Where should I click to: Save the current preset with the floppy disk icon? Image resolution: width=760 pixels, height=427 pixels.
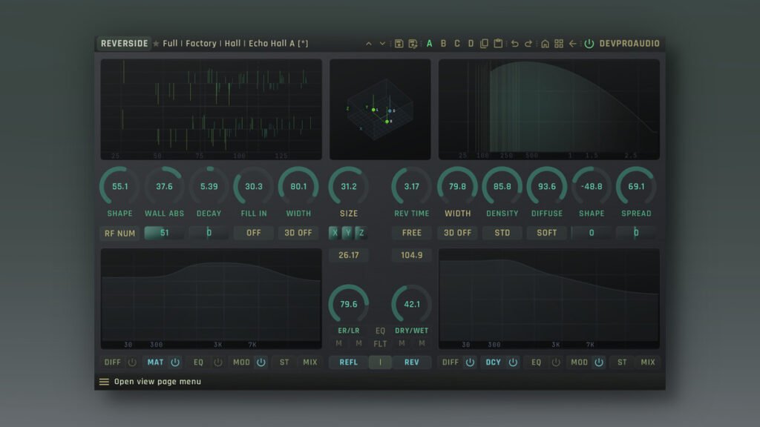tap(399, 44)
